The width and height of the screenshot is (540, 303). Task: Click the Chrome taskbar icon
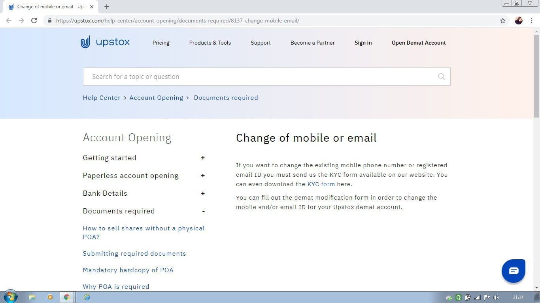(67, 297)
